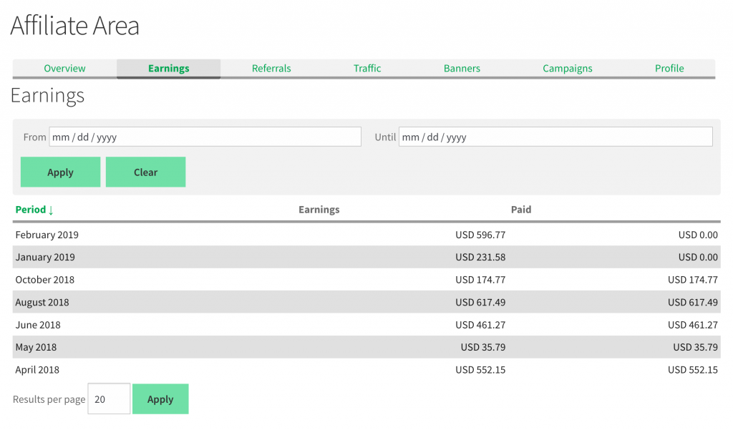Click the sort arrow next to Period

[51, 210]
